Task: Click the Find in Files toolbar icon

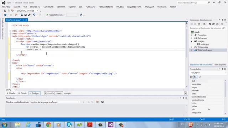Action: coord(81,15)
